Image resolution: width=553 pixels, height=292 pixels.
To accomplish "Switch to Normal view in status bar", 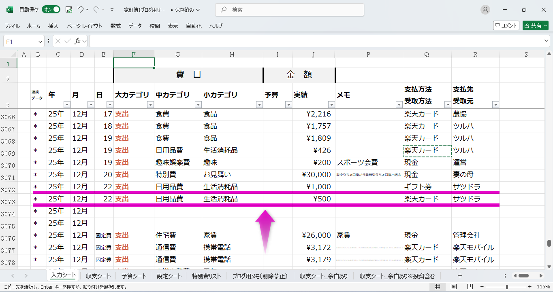I will 437,287.
